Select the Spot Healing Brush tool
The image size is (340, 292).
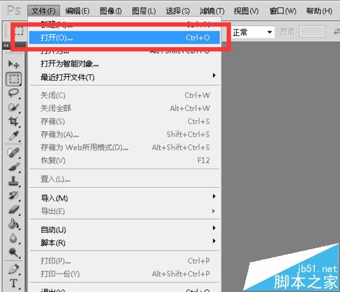[14, 152]
